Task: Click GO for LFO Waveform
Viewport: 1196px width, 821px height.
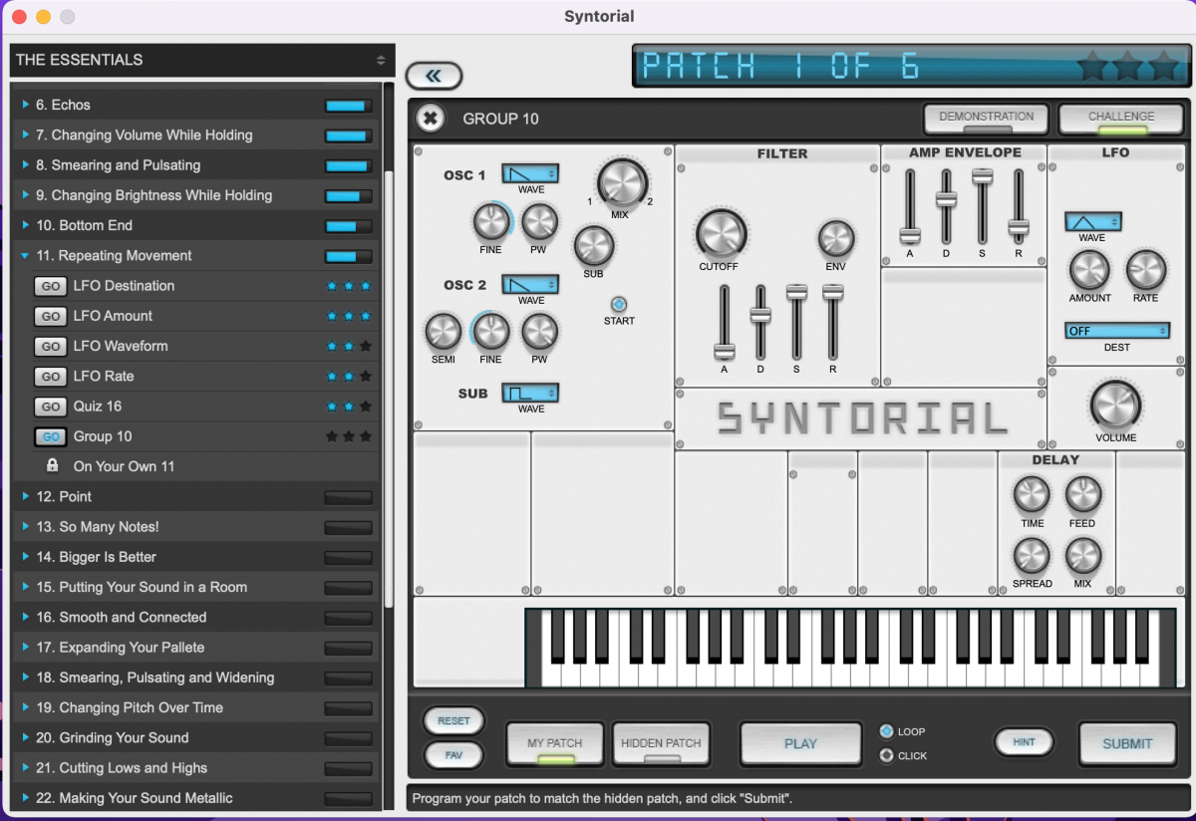Action: tap(50, 347)
